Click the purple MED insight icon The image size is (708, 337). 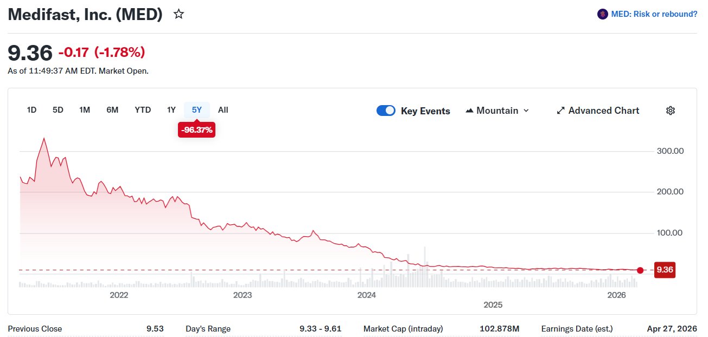[x=602, y=15]
